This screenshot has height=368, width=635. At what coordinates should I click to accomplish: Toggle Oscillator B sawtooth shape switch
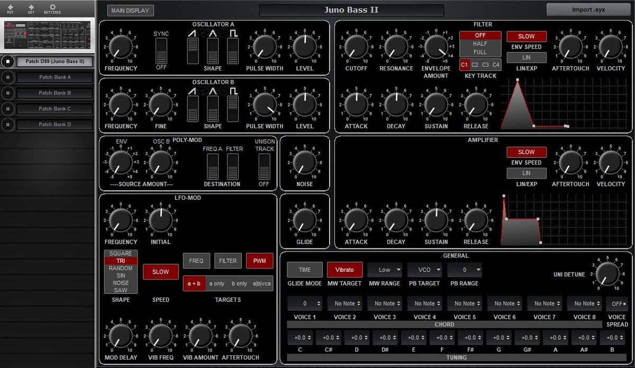pyautogui.click(x=193, y=109)
